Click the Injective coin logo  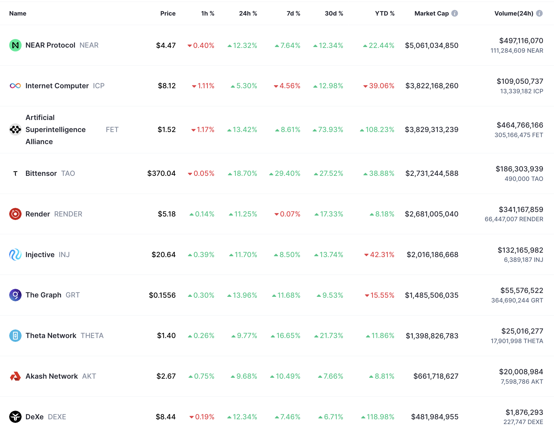[15, 255]
